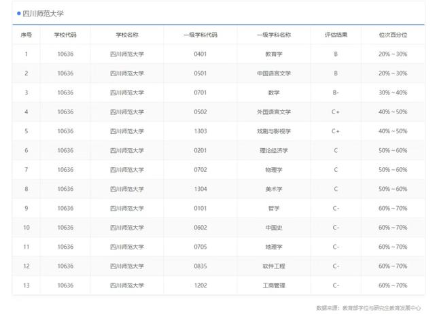Image resolution: width=435 pixels, height=314 pixels.
Task: Select subject code 0201 cell
Action: [x=201, y=150]
